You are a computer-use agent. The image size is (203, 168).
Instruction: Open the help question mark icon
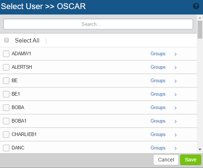196,6
